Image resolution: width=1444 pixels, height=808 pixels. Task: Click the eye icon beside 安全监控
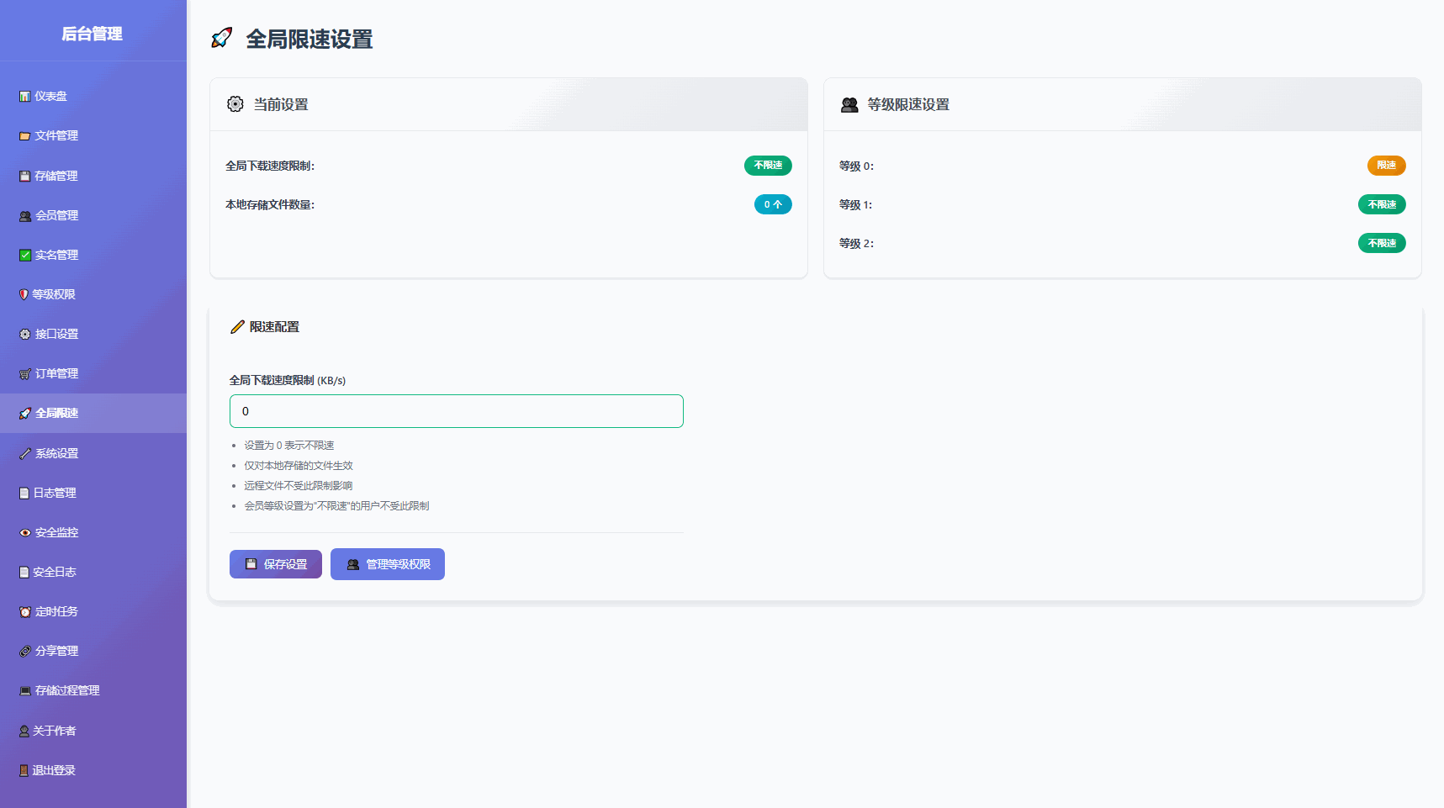click(25, 533)
